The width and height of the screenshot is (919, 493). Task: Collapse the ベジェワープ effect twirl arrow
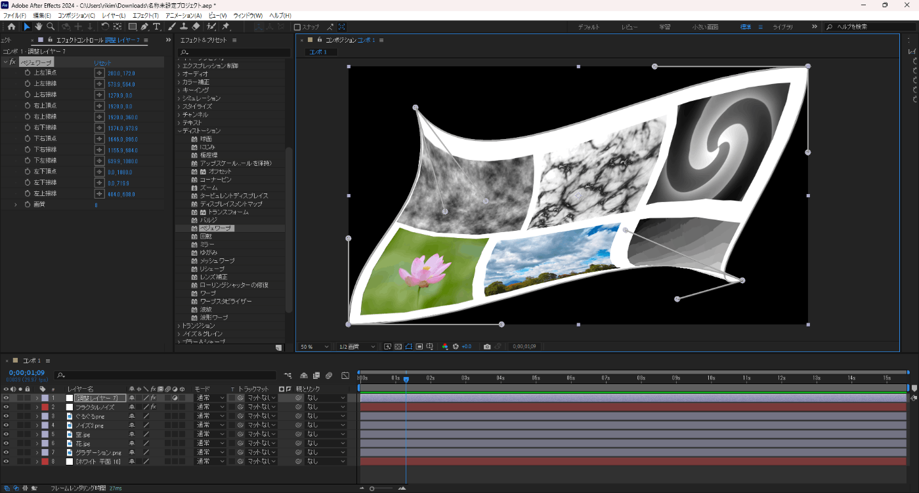coord(5,62)
